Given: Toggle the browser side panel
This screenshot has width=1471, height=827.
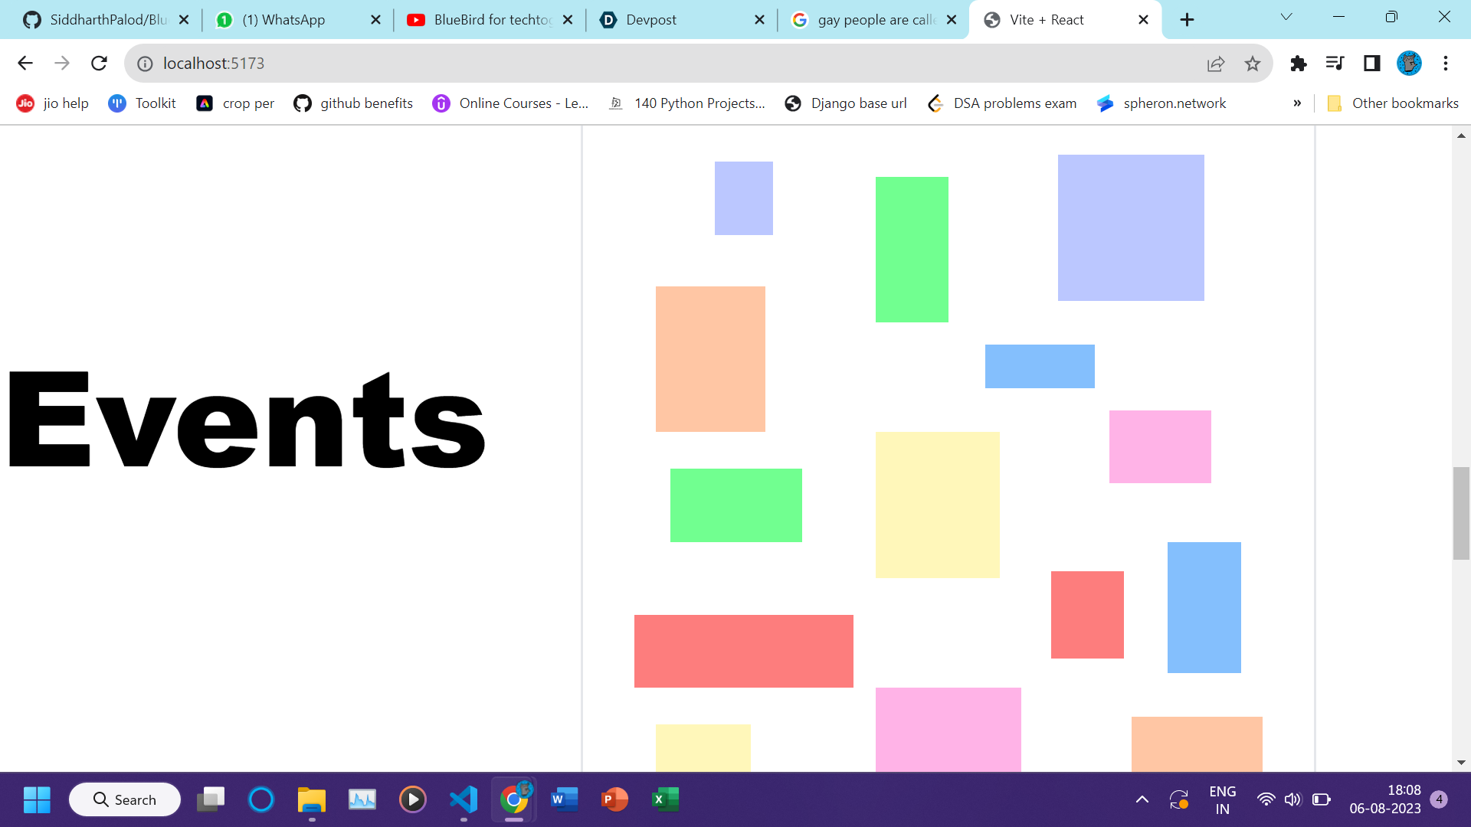Looking at the screenshot, I should click(x=1371, y=64).
